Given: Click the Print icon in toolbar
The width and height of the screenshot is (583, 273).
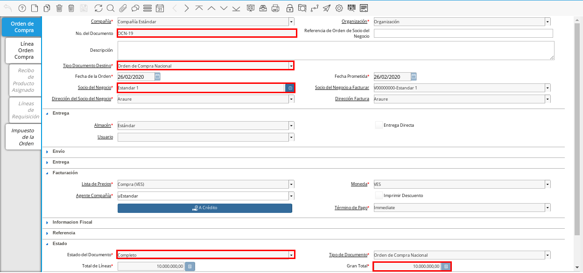Looking at the screenshot, I should pos(275,8).
